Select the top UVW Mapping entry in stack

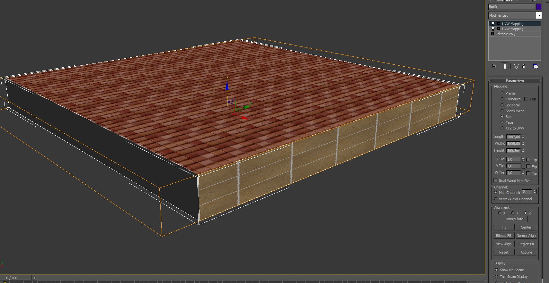(515, 24)
